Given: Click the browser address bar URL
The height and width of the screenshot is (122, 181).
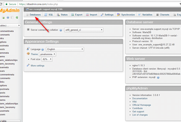Looking at the screenshot, I should pyautogui.click(x=38, y=4).
